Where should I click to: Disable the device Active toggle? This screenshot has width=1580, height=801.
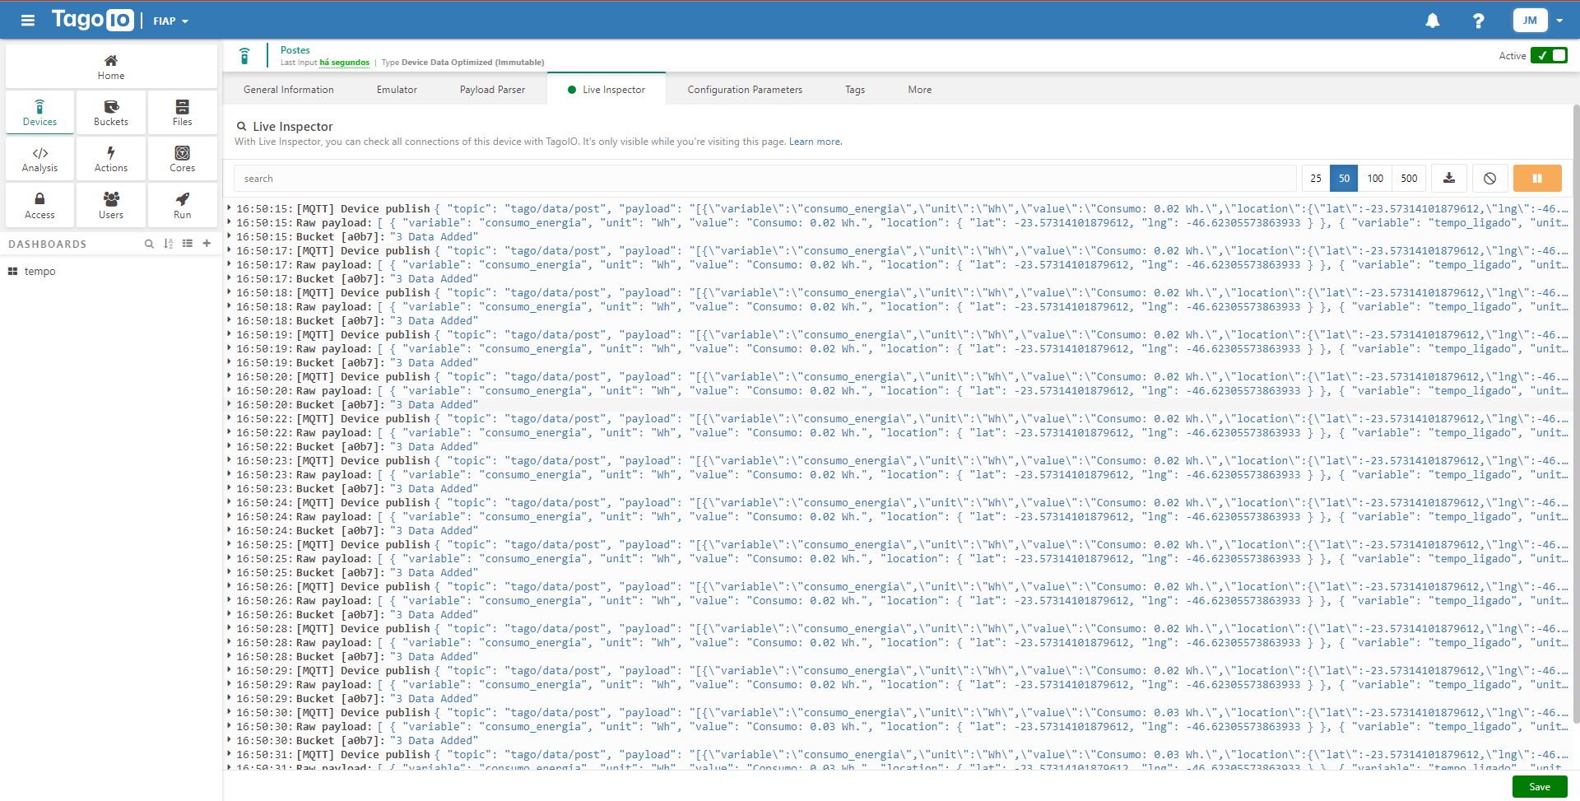coord(1550,55)
